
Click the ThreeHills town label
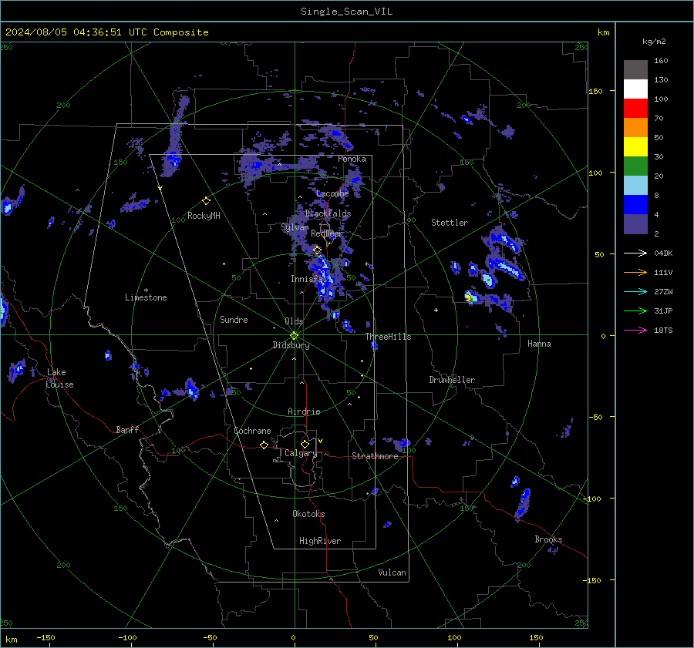pyautogui.click(x=388, y=337)
